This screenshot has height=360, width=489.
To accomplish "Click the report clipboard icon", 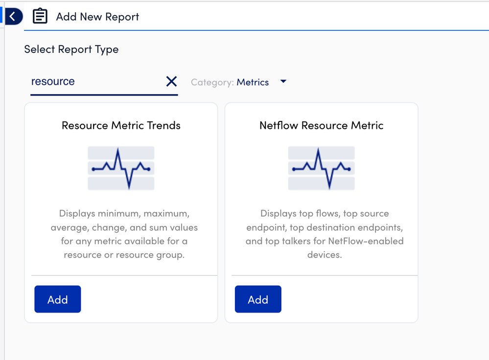I will pos(40,16).
